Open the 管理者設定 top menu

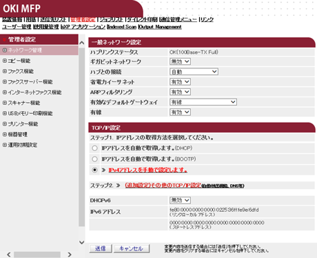(x=83, y=19)
